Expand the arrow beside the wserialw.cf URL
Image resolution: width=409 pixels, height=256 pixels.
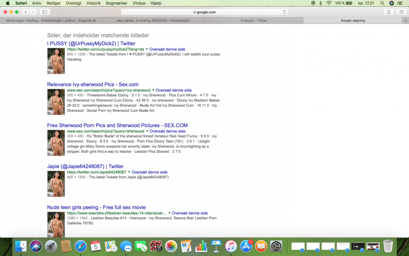click(169, 213)
